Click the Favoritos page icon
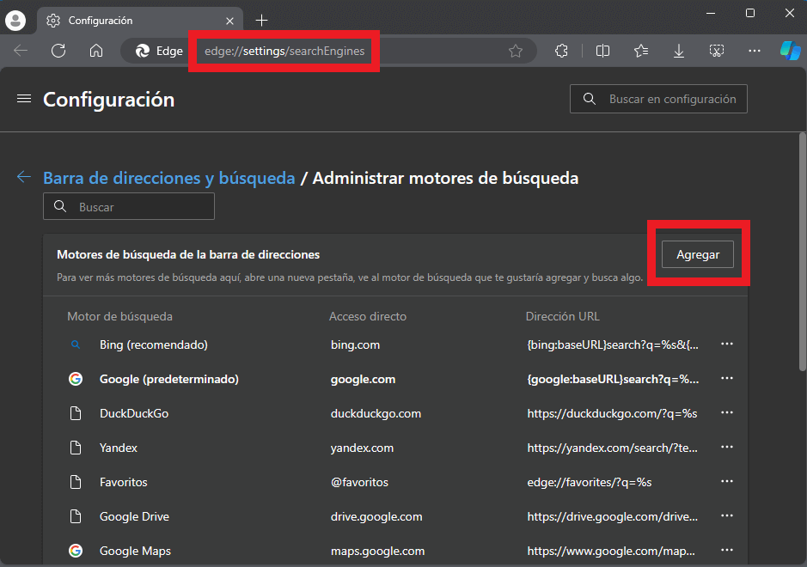This screenshot has width=807, height=567. tap(76, 482)
